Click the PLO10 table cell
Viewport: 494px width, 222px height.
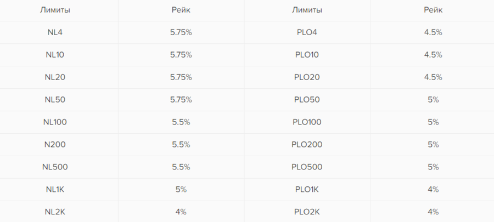click(x=307, y=55)
